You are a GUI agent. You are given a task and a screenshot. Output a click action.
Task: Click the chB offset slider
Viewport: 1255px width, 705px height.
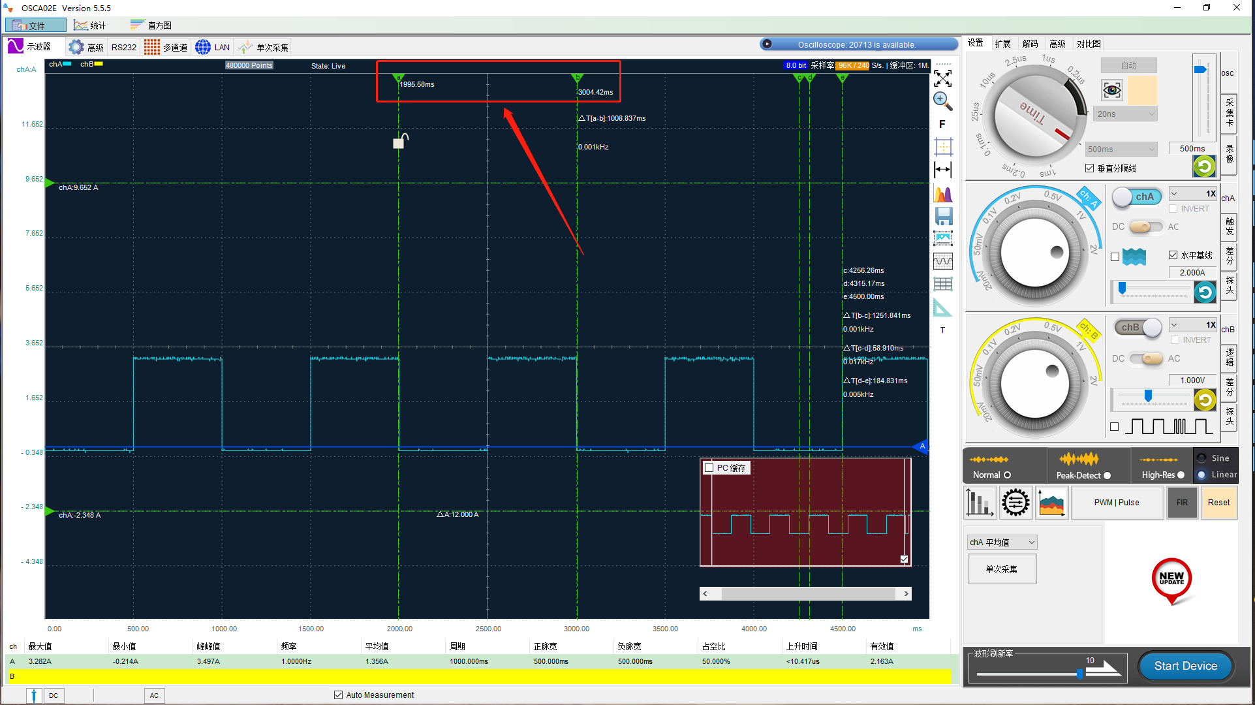pos(1148,396)
